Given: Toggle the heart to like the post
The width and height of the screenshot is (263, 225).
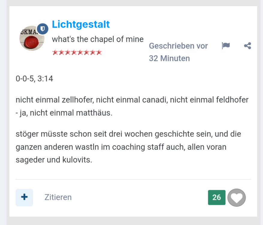Looking at the screenshot, I should pos(237,197).
